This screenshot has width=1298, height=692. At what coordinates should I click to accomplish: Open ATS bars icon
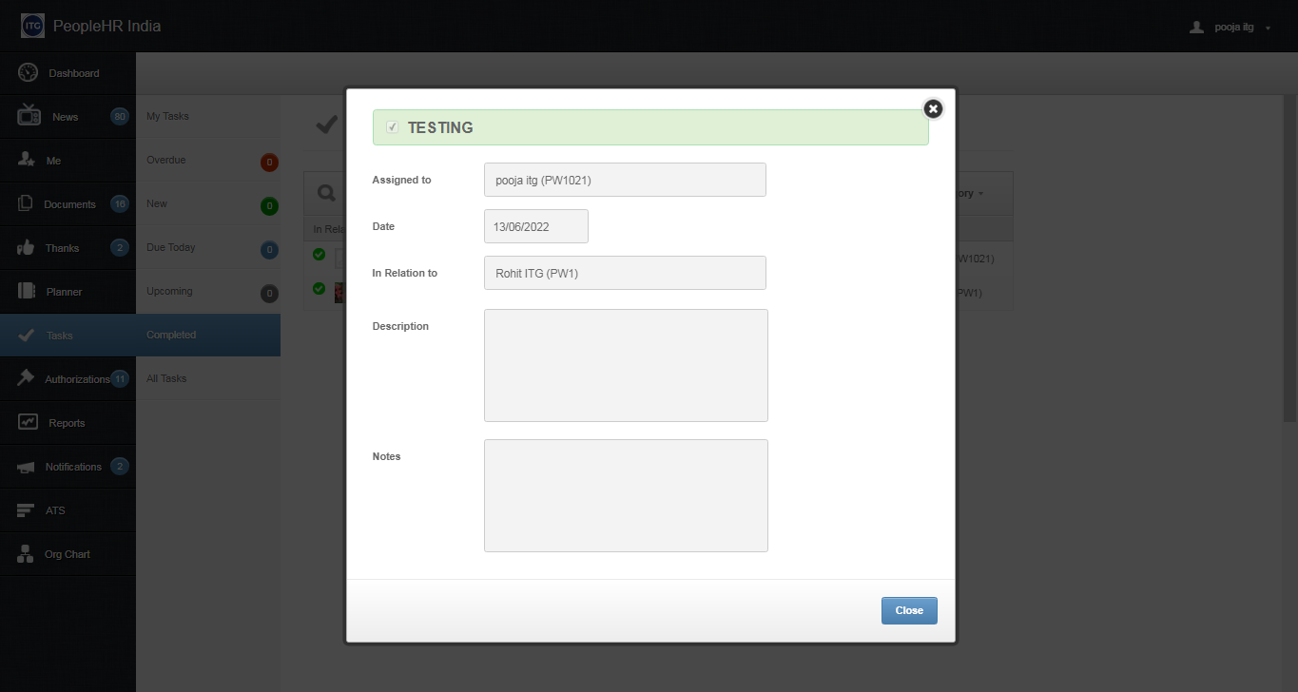27,510
